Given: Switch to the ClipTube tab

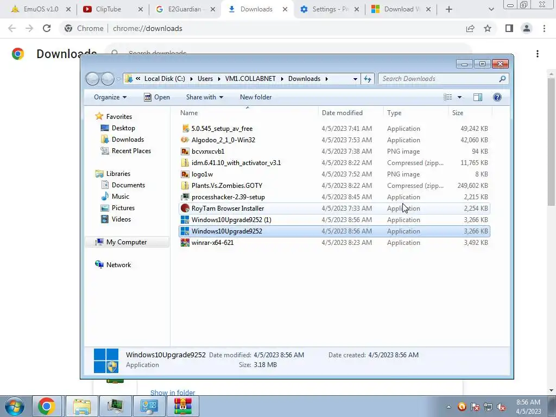Looking at the screenshot, I should point(113,9).
